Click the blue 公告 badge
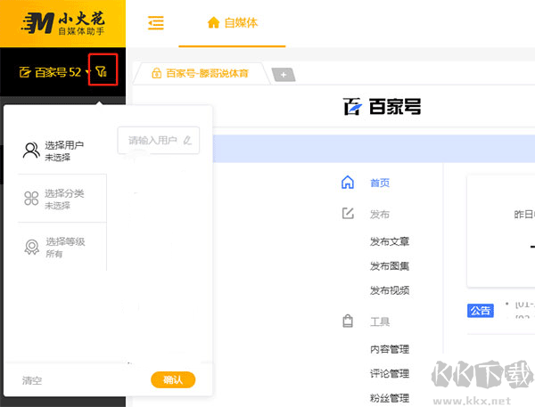This screenshot has height=407, width=535. 481,311
